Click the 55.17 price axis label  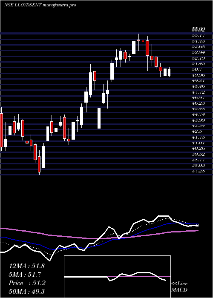point(198,35)
